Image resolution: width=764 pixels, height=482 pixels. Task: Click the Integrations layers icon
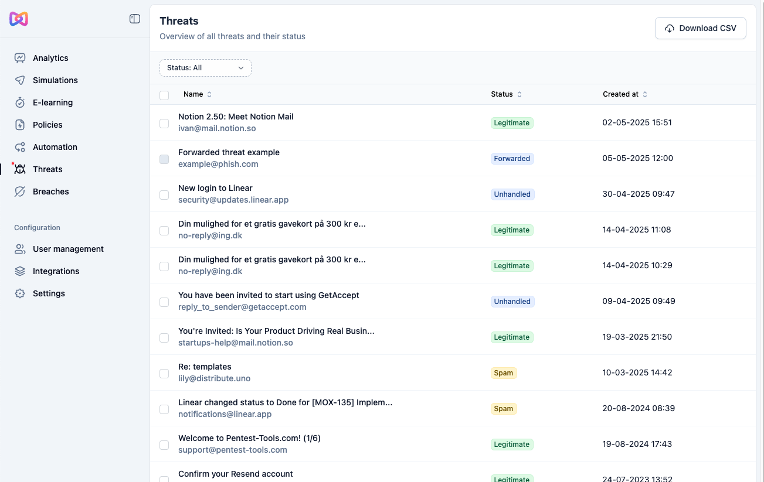pos(20,271)
